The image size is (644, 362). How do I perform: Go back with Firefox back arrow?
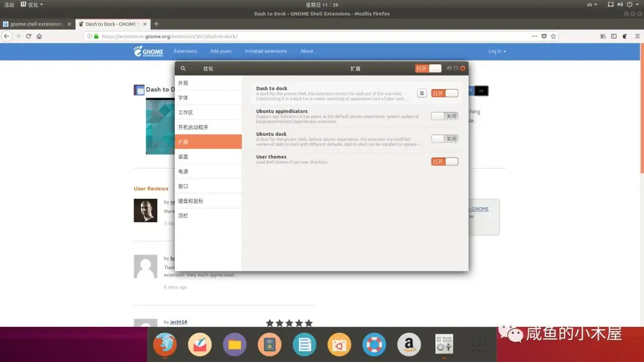click(7, 36)
